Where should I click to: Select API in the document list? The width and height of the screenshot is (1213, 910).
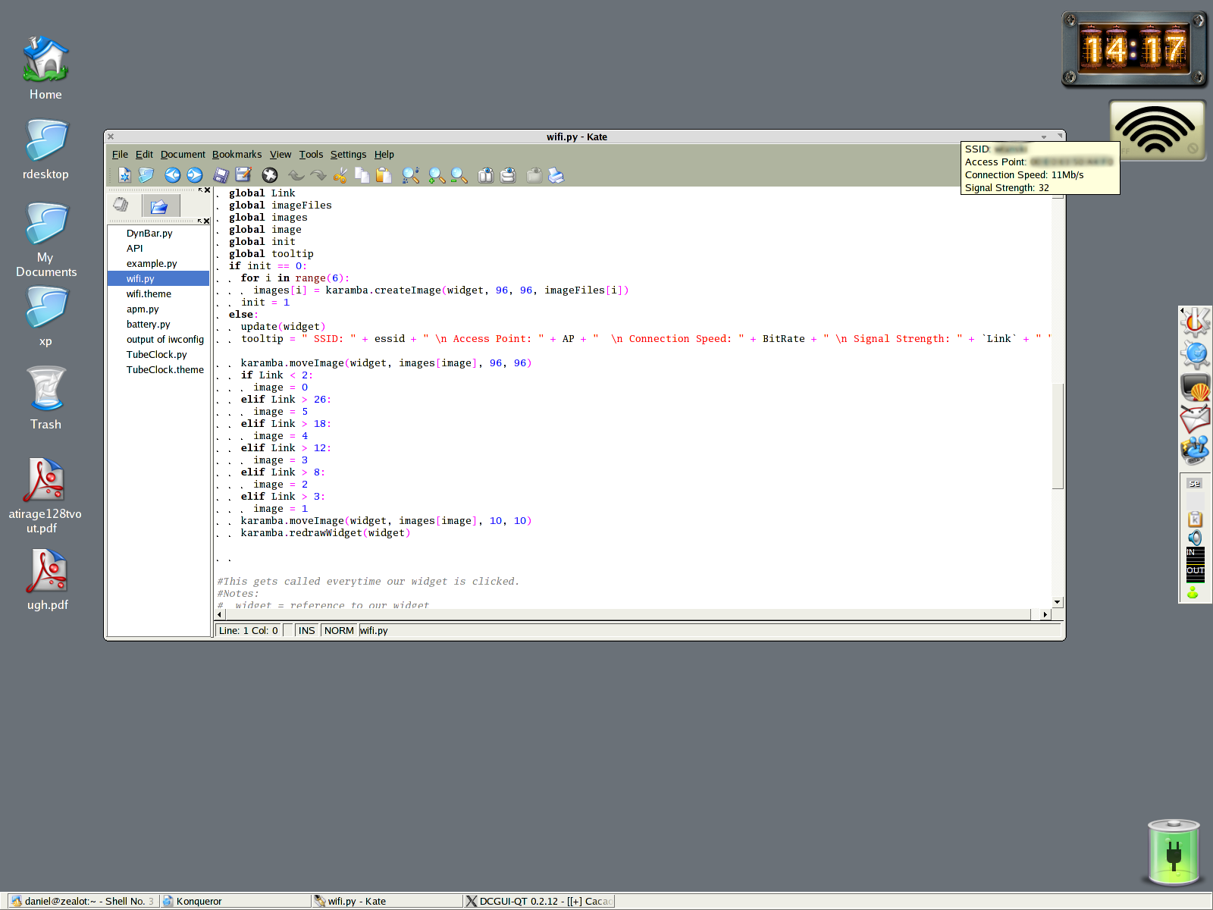point(158,249)
